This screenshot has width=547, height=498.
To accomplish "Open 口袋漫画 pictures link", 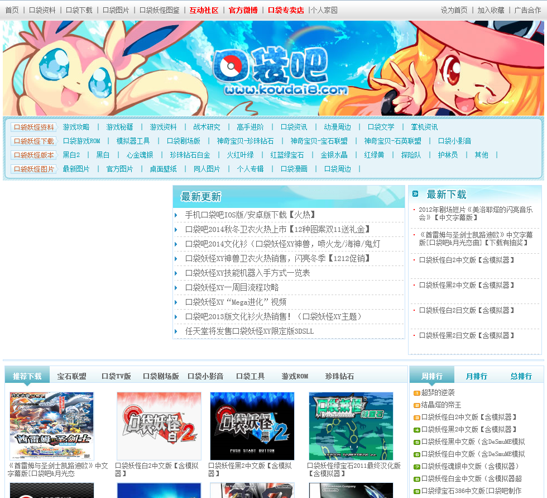I will 294,169.
